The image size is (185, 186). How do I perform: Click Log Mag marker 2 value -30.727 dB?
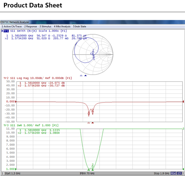coord(56,85)
